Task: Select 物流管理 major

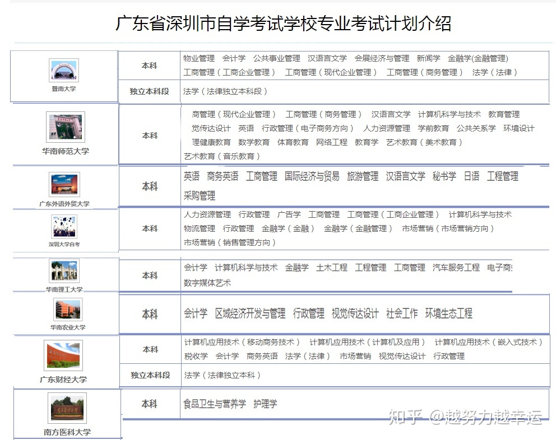Action: click(200, 228)
